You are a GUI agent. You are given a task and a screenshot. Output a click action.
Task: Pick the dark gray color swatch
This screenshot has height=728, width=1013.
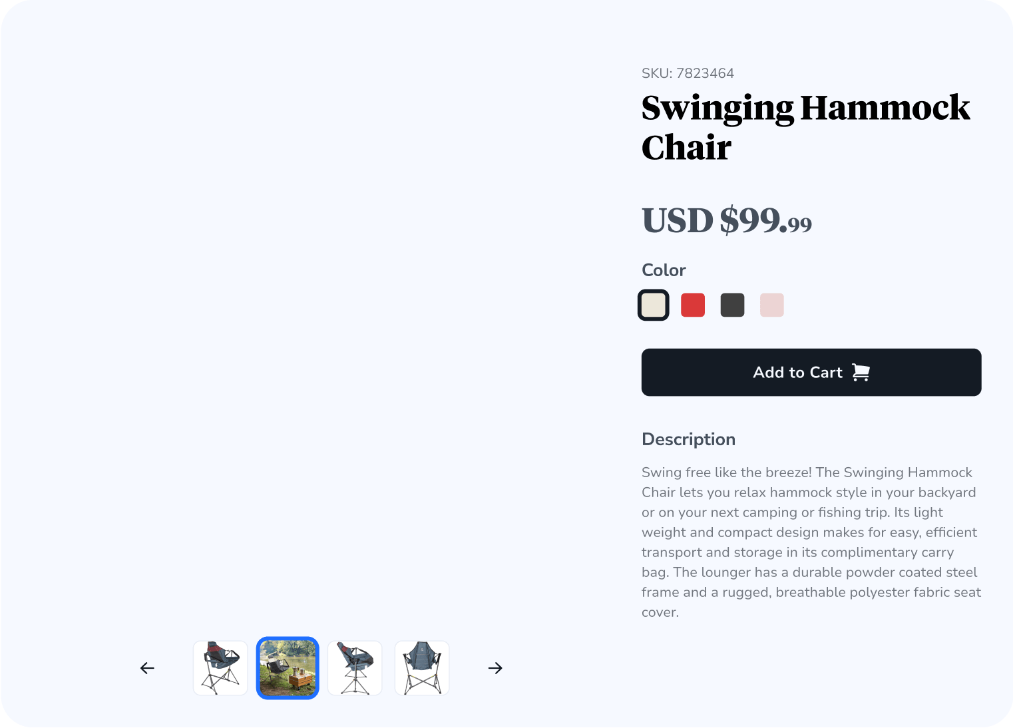tap(732, 305)
